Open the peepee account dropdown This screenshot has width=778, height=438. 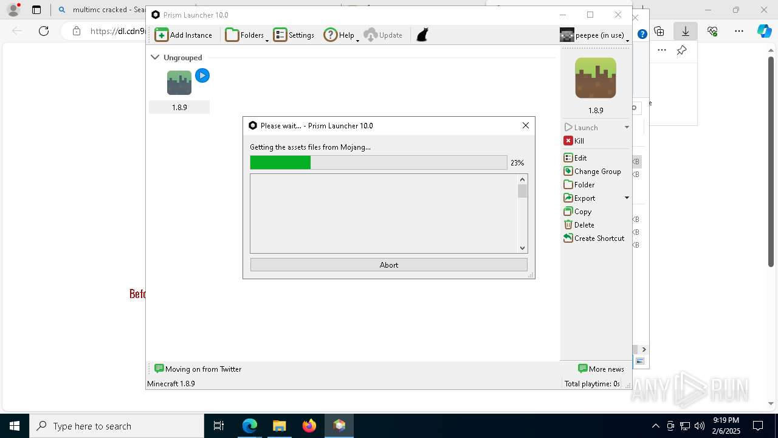tap(594, 35)
